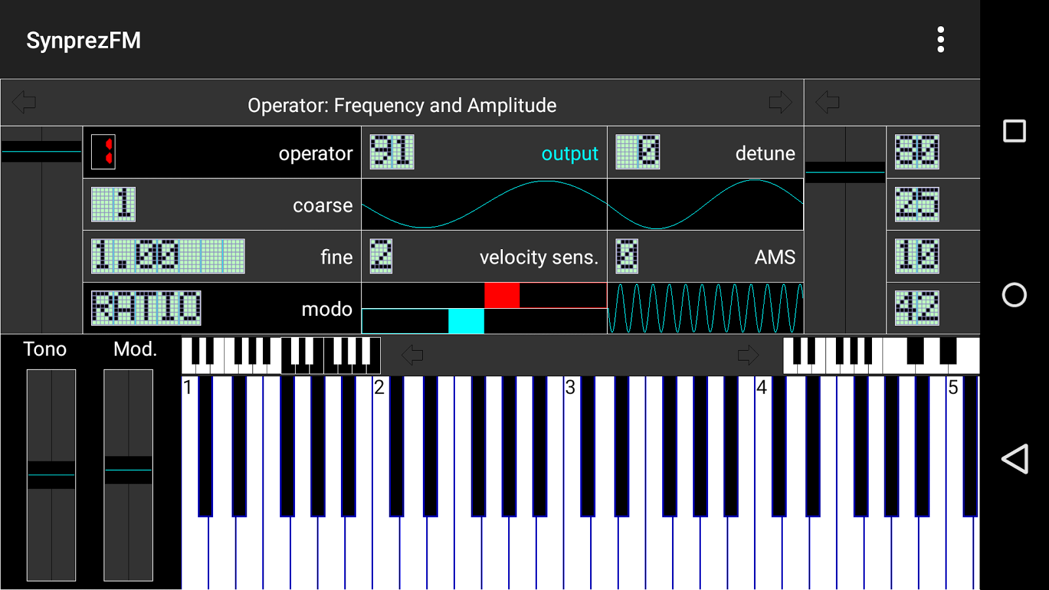Play the white key labeled 1
Screen dimensions: 1049x590
click(195, 551)
